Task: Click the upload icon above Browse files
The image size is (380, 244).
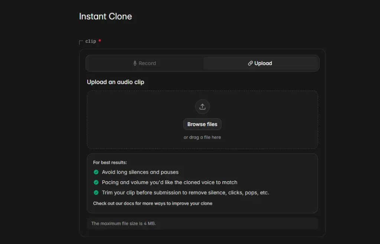Action: pos(202,106)
